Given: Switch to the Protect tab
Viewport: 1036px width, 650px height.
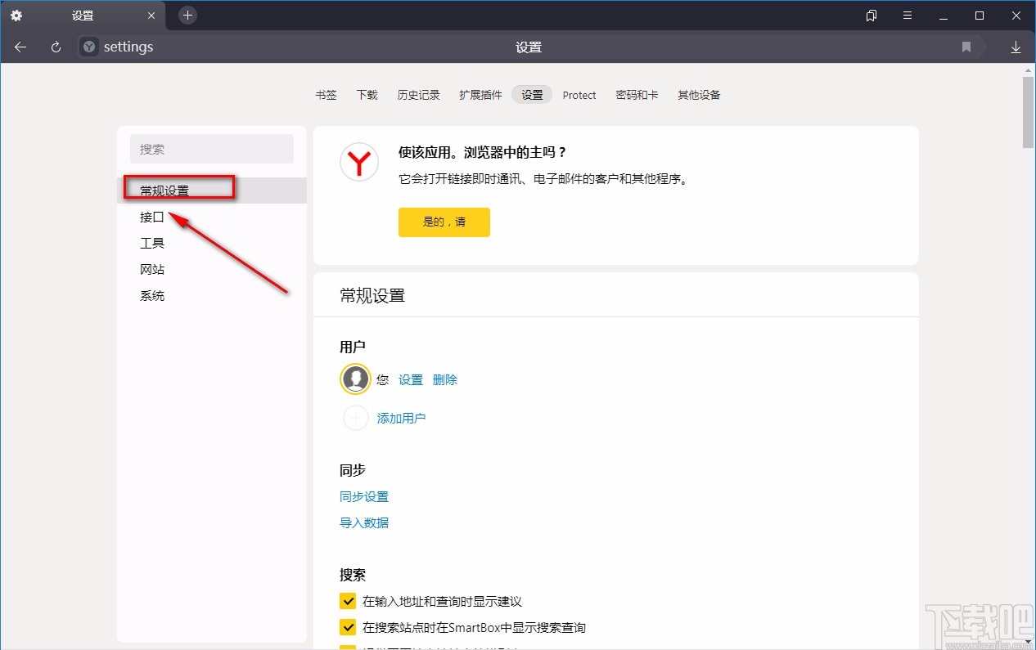Looking at the screenshot, I should click(x=579, y=95).
